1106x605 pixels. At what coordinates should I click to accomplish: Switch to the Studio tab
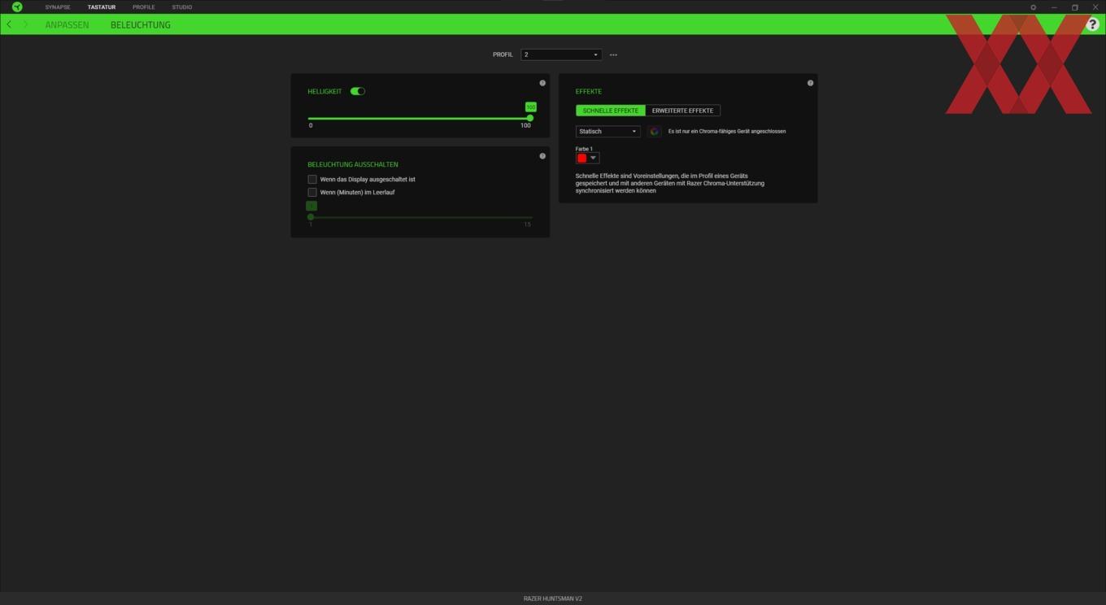pos(182,7)
